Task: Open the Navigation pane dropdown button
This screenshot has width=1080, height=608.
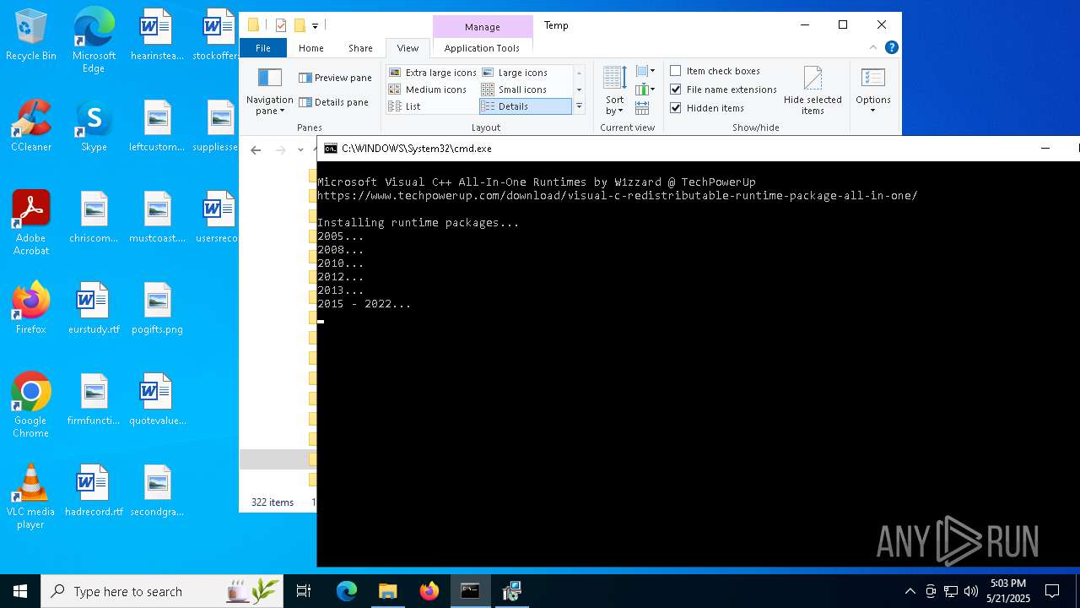Action: click(270, 92)
